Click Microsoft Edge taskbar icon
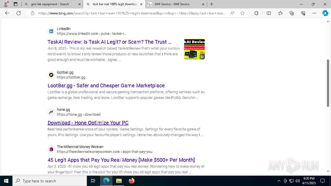Image resolution: width=331 pixels, height=186 pixels. coord(106,181)
